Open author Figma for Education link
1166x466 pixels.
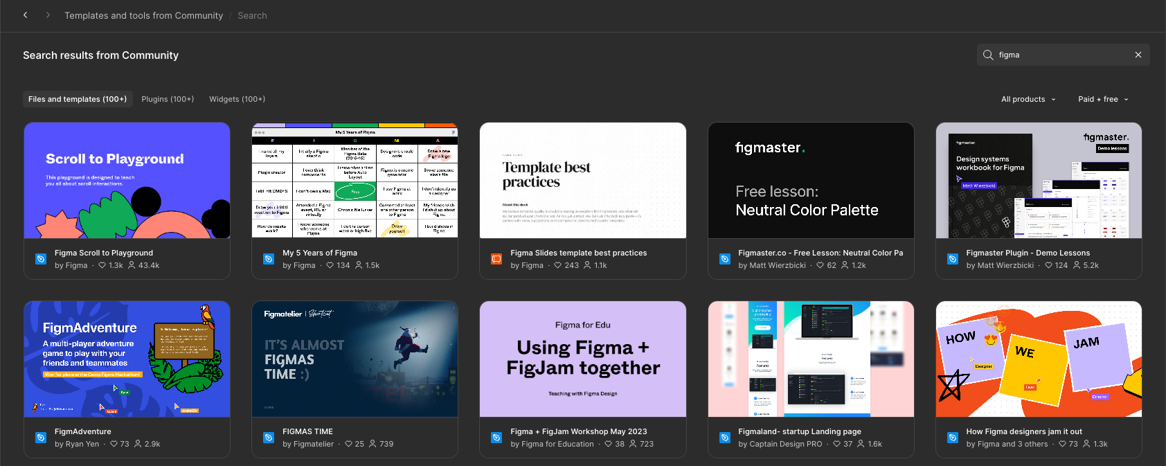pyautogui.click(x=552, y=444)
